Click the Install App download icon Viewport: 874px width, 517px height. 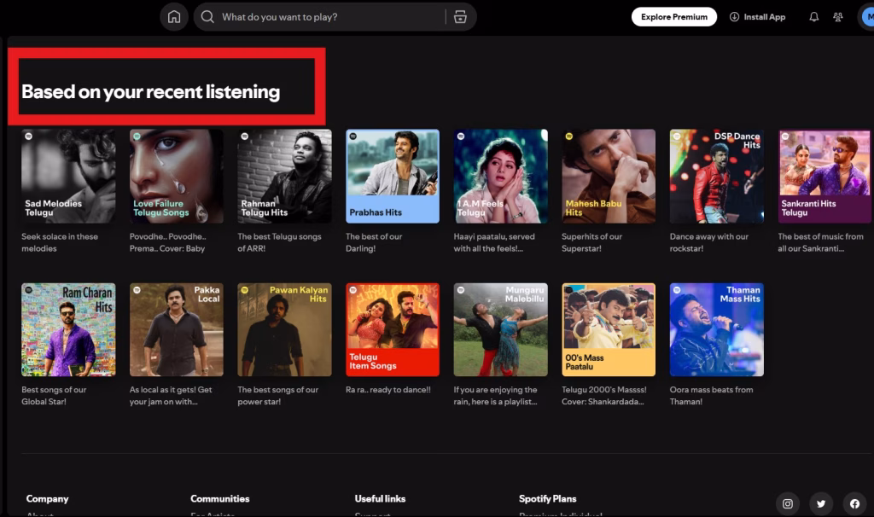(x=734, y=16)
